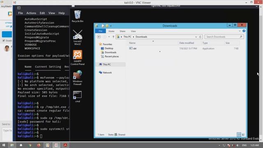Open the quick access toolbar customize dropdown
Viewport: 263px width, 148px height.
(x=111, y=26)
